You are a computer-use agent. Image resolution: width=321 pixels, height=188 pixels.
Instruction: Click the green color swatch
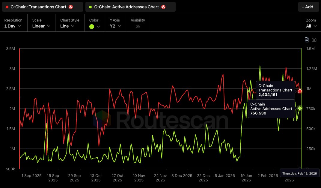(x=92, y=27)
